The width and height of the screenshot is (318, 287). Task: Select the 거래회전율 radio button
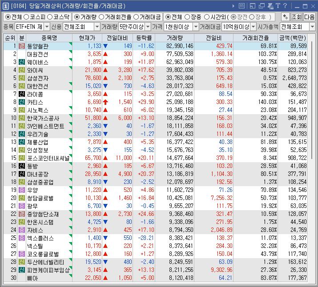pos(101,17)
